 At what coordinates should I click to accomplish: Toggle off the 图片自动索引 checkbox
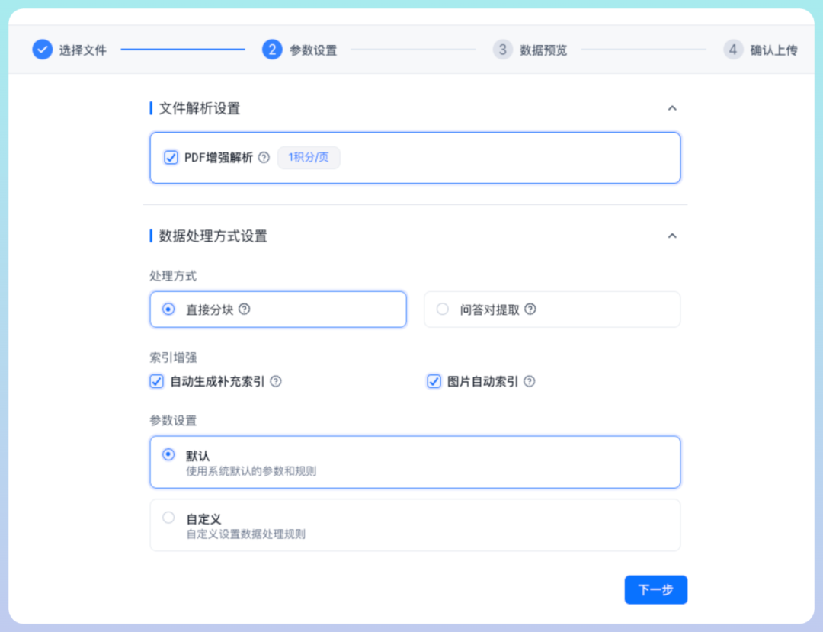point(434,381)
